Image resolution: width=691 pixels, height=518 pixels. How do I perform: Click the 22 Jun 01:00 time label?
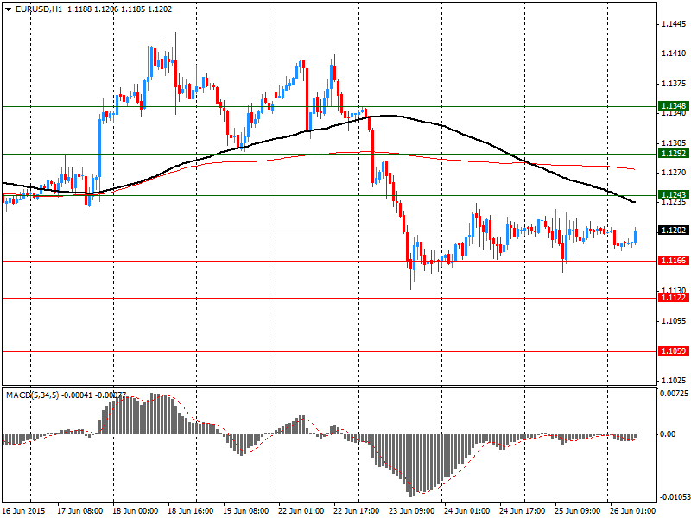click(301, 511)
